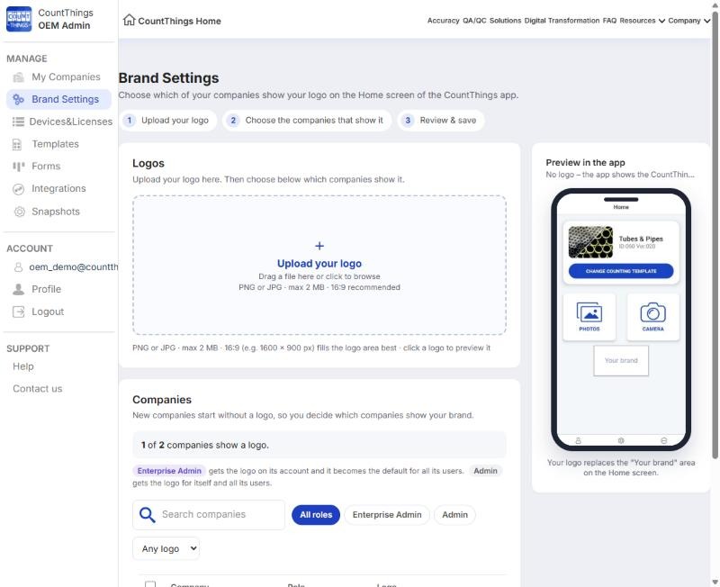Click the Integrations sidebar icon
The height and width of the screenshot is (587, 720).
[18, 189]
